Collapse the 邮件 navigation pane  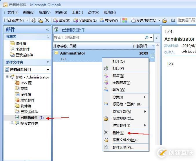coord(47,29)
